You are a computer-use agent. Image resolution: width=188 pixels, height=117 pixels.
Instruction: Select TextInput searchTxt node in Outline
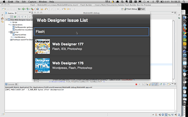pos(21,40)
